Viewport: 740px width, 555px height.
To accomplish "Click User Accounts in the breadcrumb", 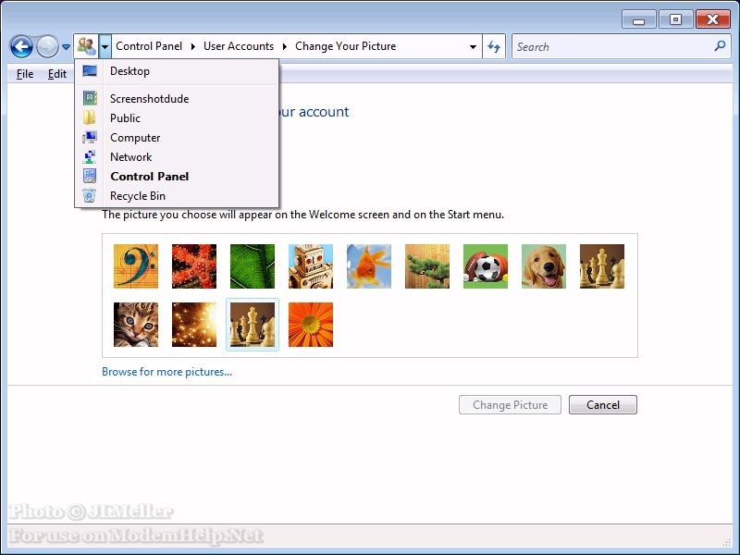I will [239, 46].
